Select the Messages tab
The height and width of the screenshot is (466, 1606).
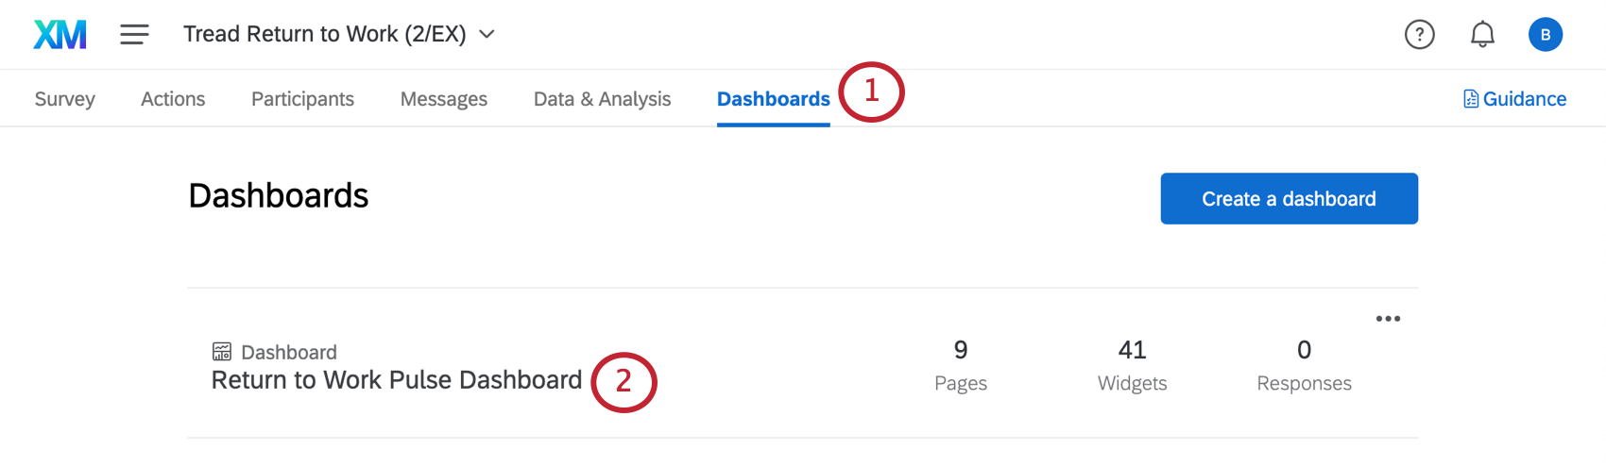(x=443, y=99)
